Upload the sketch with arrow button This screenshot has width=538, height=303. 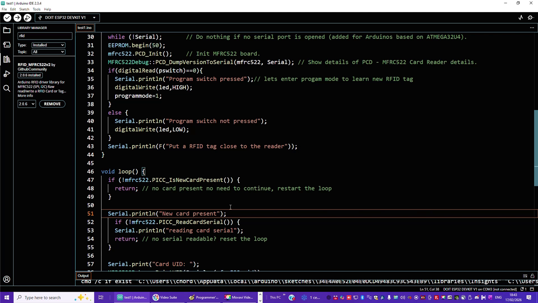(17, 18)
